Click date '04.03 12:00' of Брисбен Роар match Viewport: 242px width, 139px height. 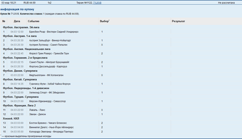[17, 32]
